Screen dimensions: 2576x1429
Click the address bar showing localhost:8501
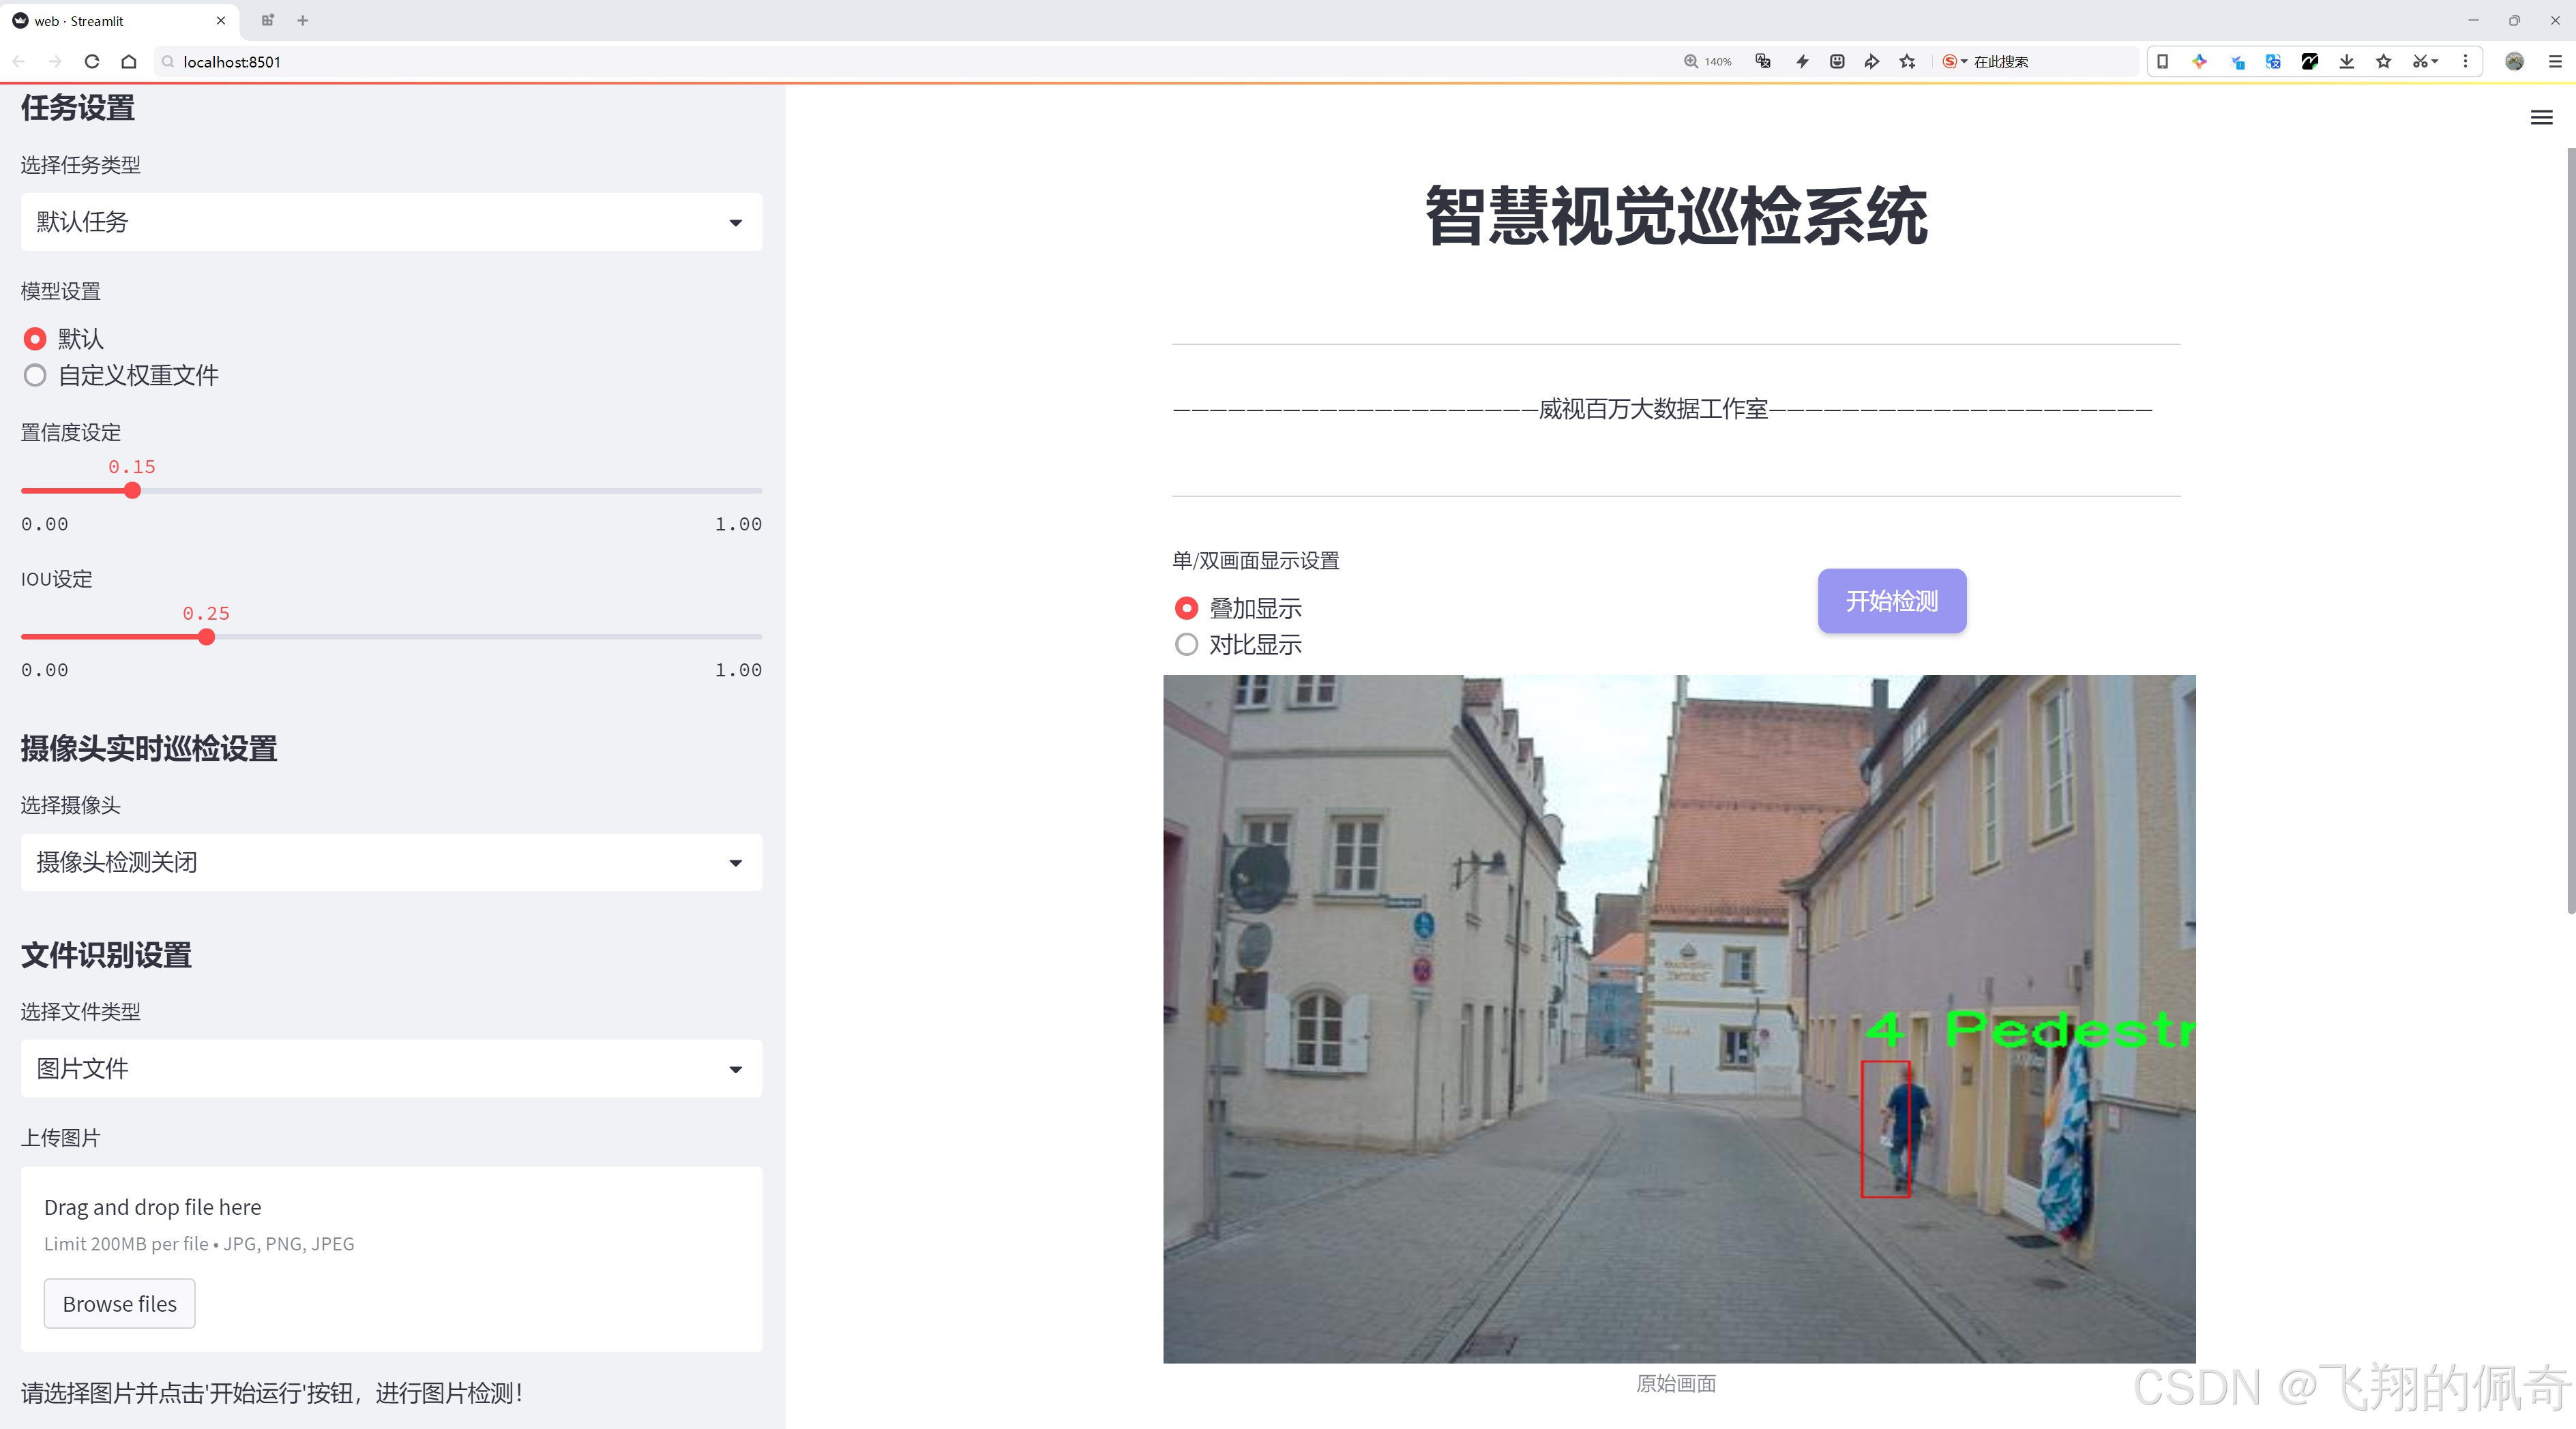[x=900, y=62]
